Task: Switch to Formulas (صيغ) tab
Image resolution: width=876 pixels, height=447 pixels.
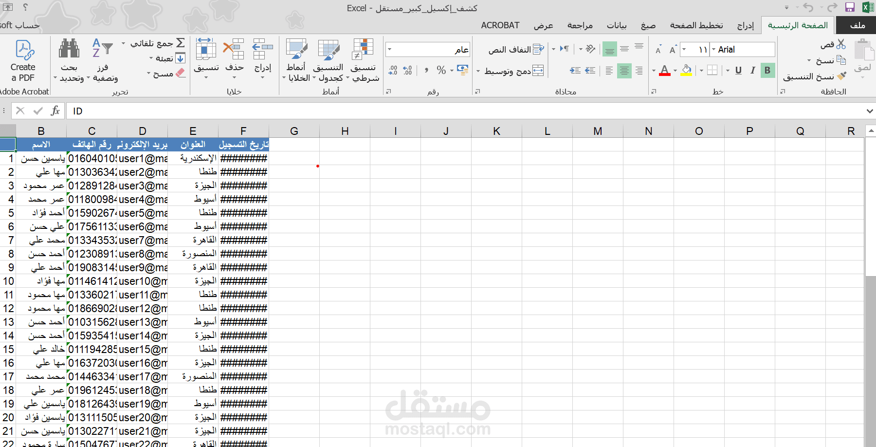Action: 648,25
